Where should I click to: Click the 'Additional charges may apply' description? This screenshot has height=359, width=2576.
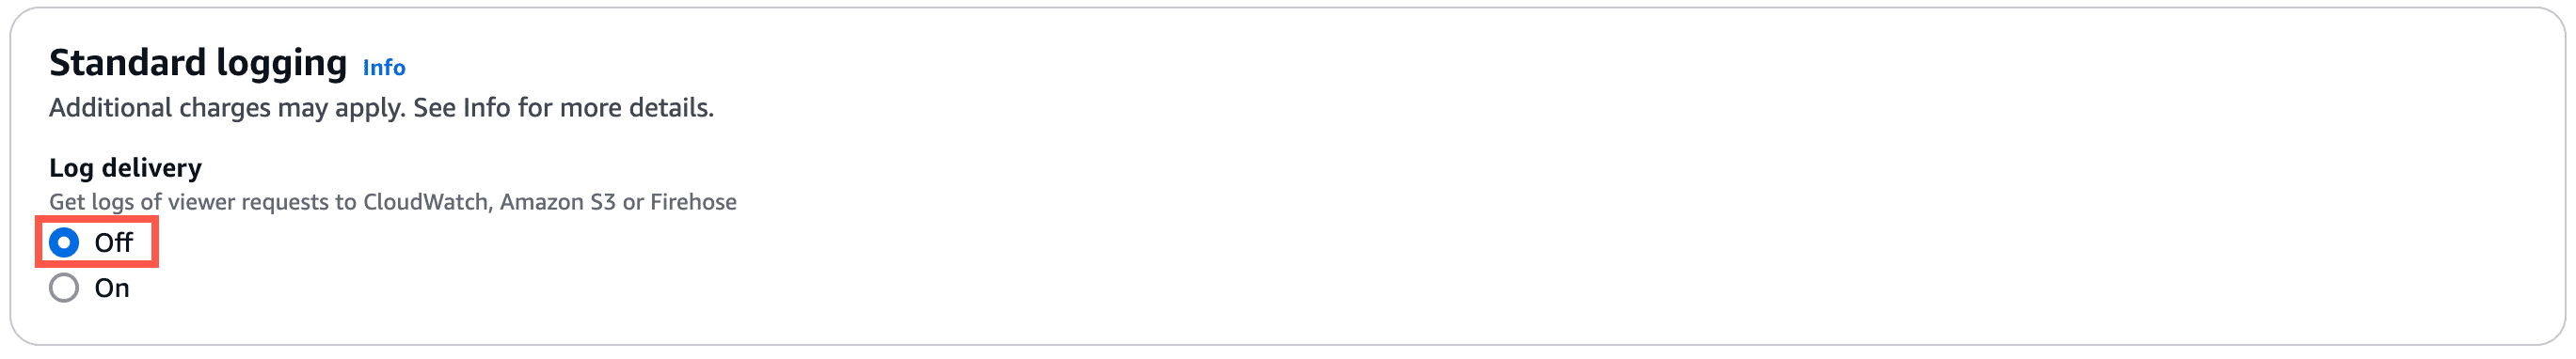click(381, 107)
